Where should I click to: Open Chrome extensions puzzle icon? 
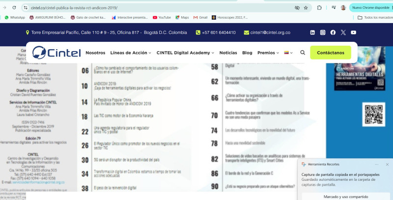point(319,8)
